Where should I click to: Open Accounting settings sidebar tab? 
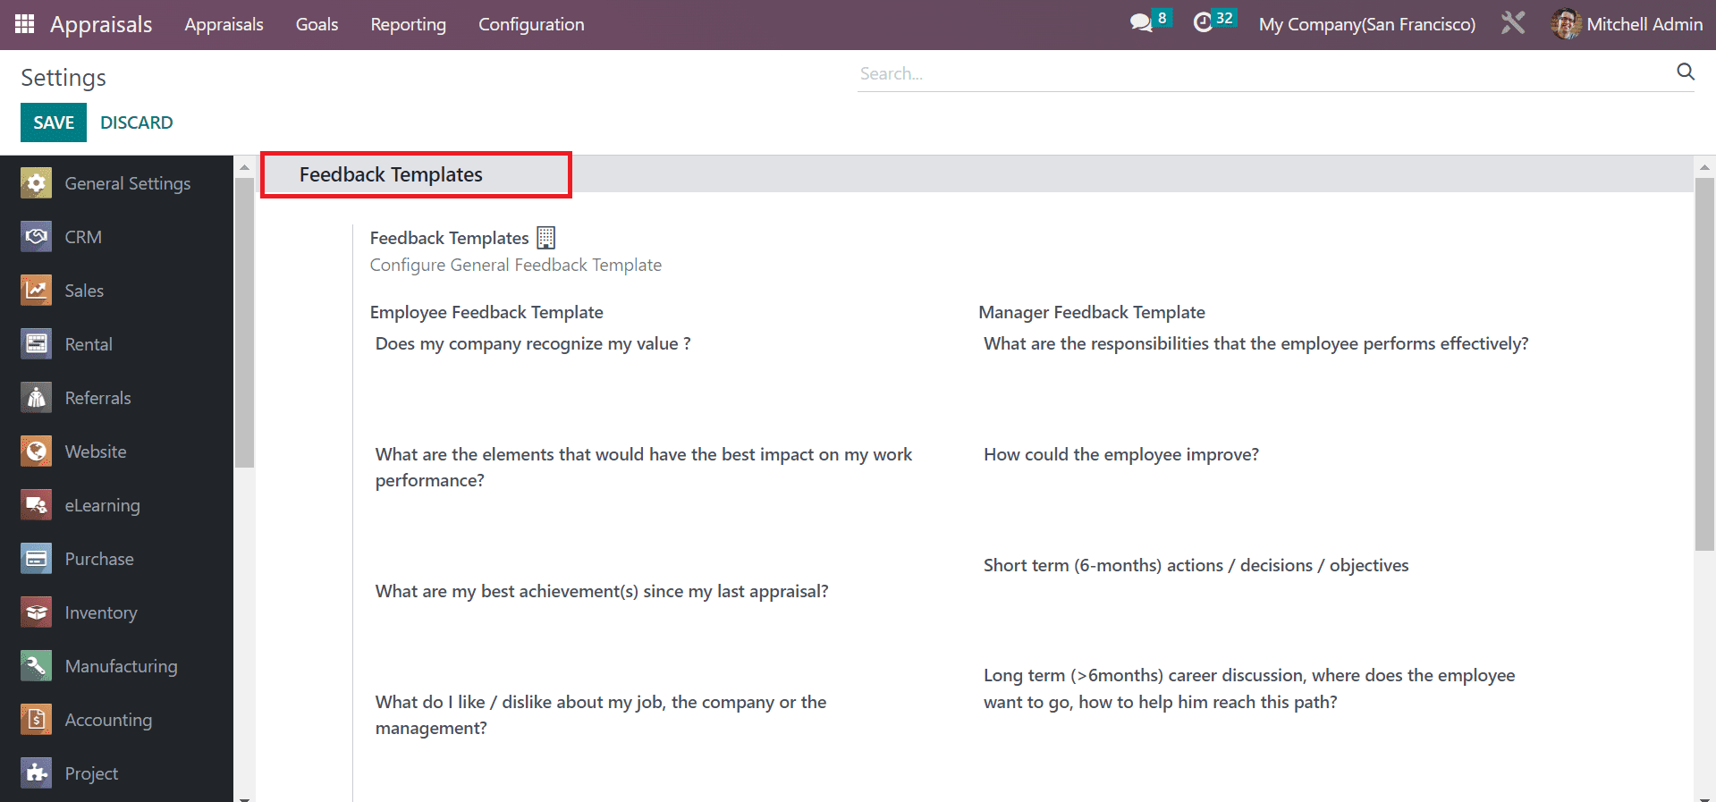pyautogui.click(x=117, y=720)
